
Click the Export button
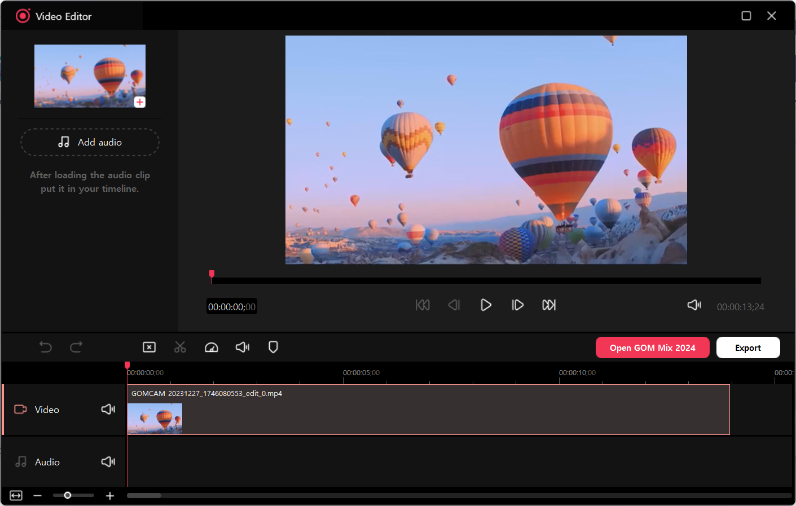(x=747, y=347)
